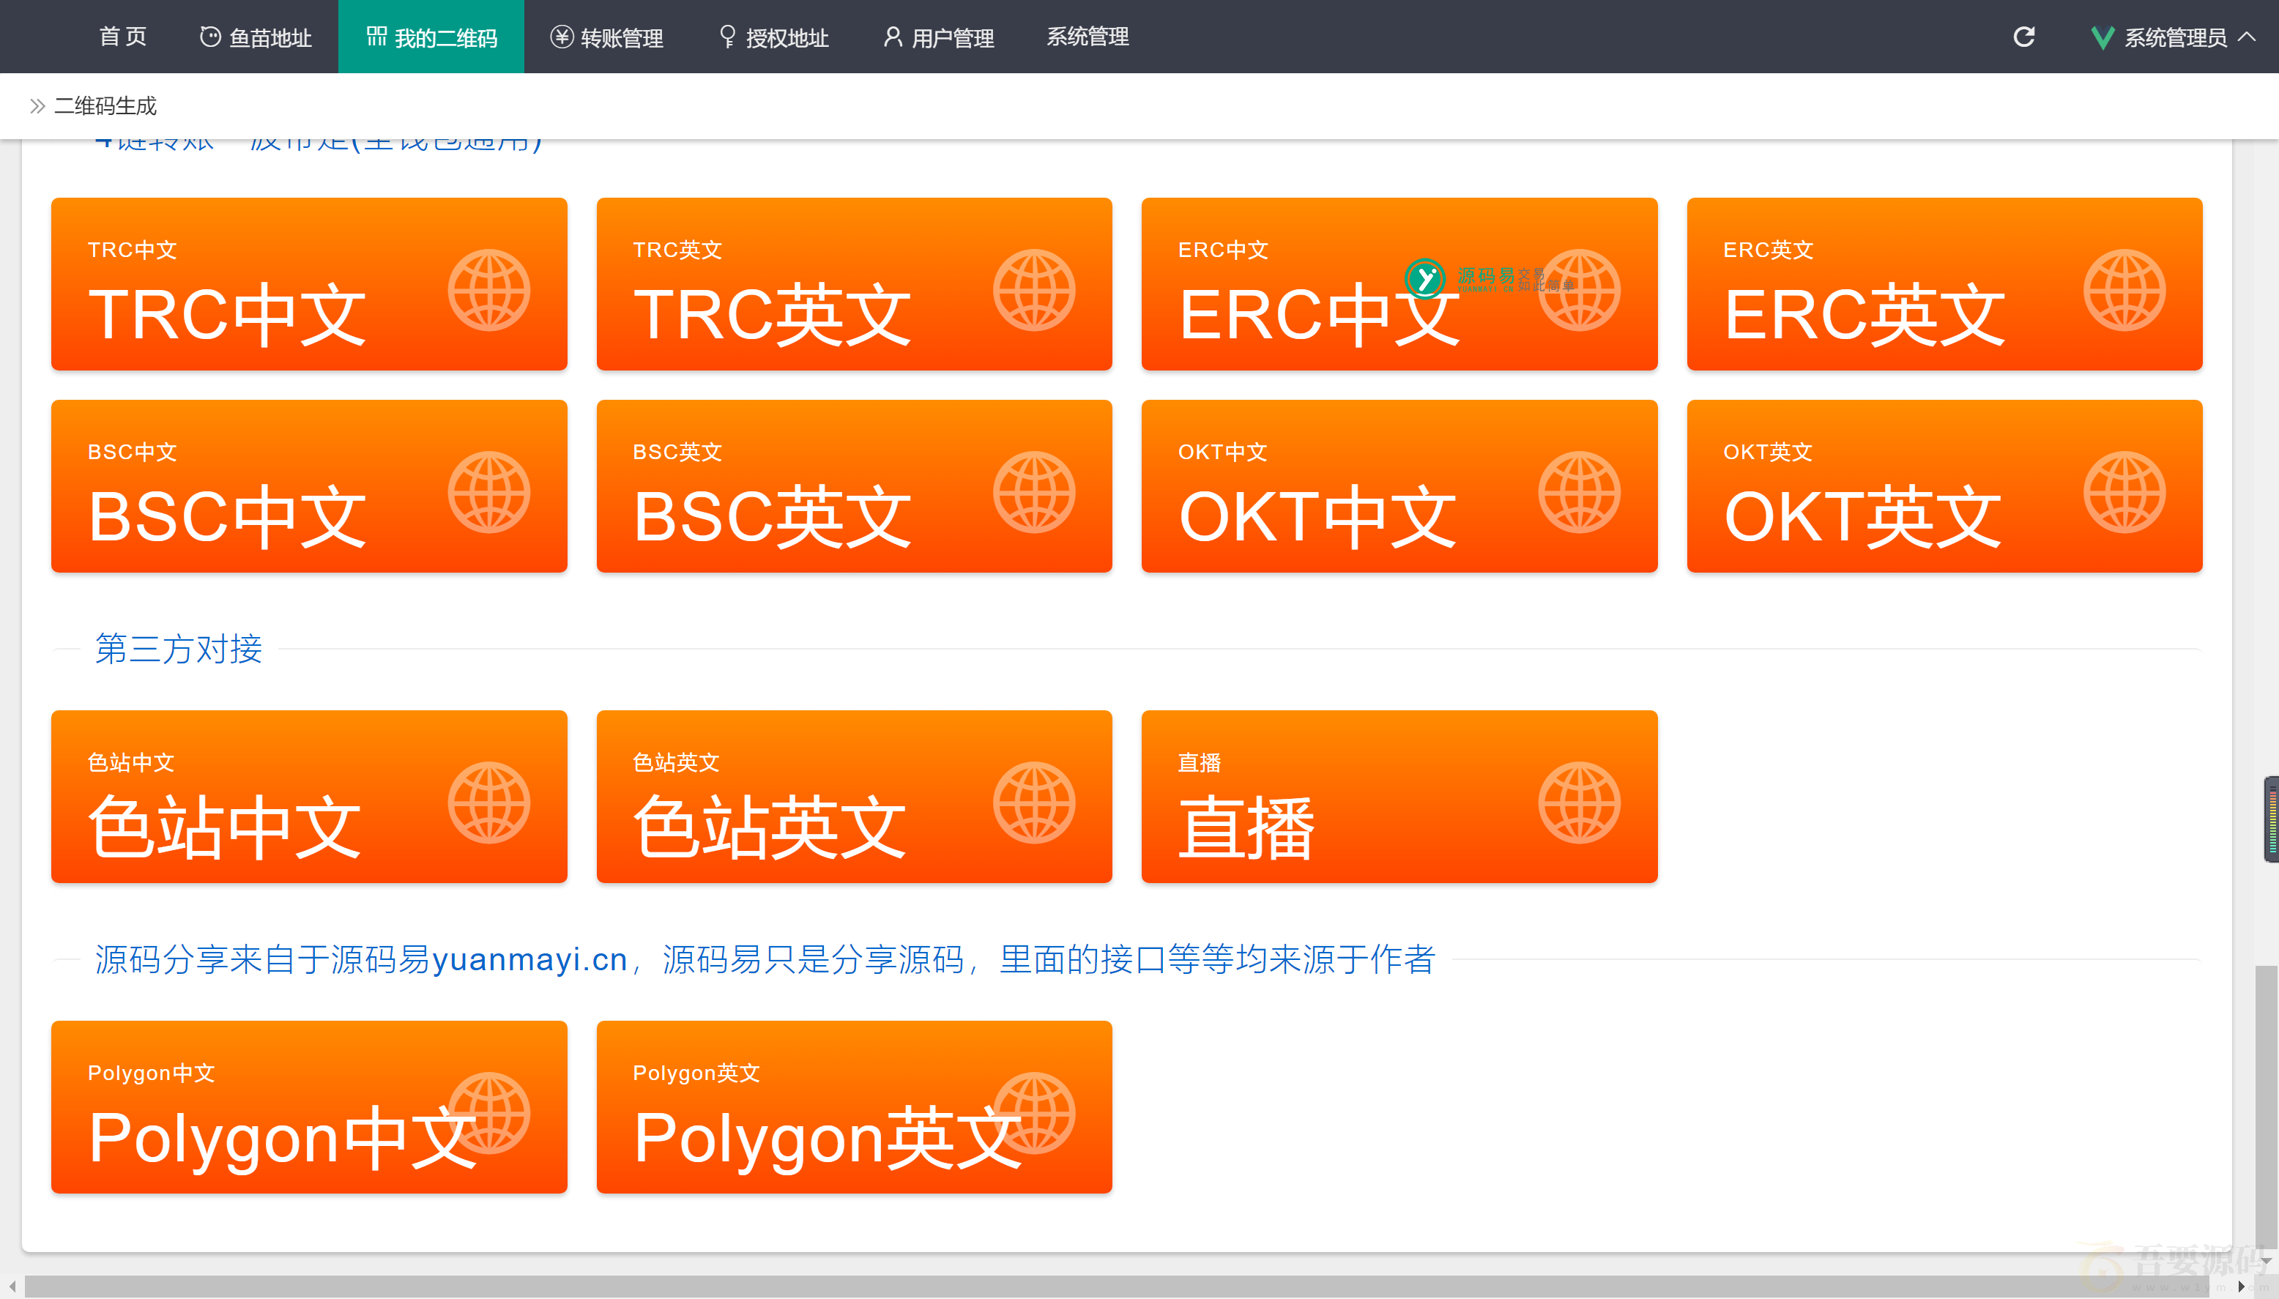Open the Polygon中文 card

[x=308, y=1107]
